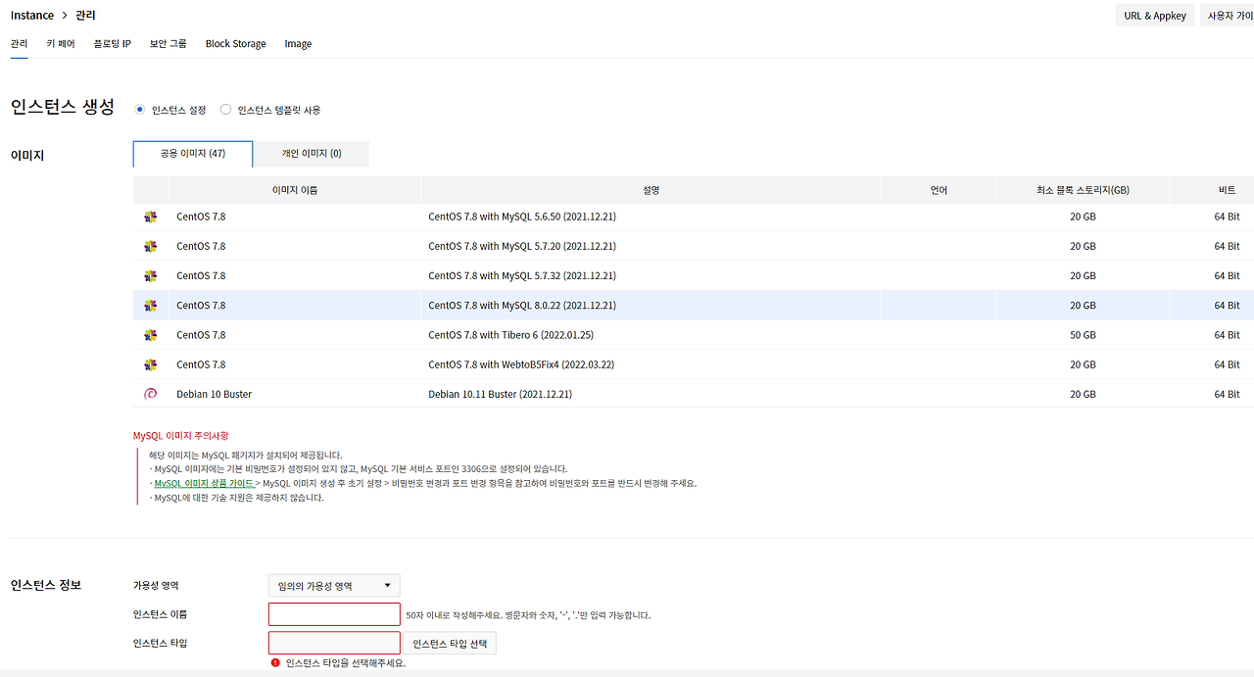Click the URL & Appkey button
This screenshot has height=677, width=1254.
point(1154,15)
